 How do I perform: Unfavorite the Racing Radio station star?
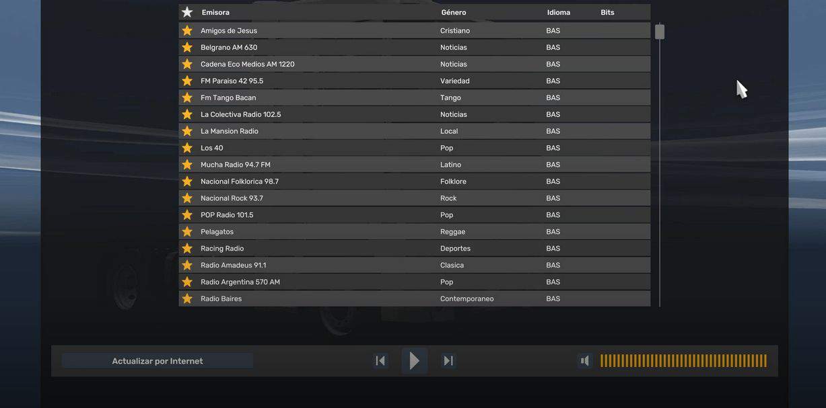tap(187, 249)
